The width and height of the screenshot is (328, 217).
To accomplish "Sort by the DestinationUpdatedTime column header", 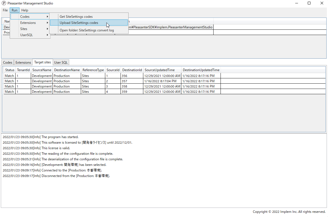I will point(201,70).
